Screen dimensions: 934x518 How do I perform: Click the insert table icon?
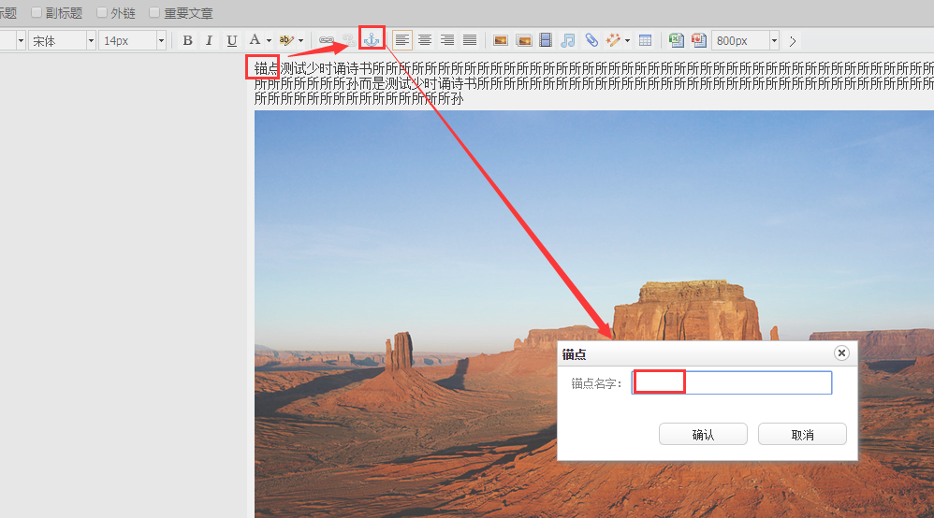pyautogui.click(x=645, y=40)
